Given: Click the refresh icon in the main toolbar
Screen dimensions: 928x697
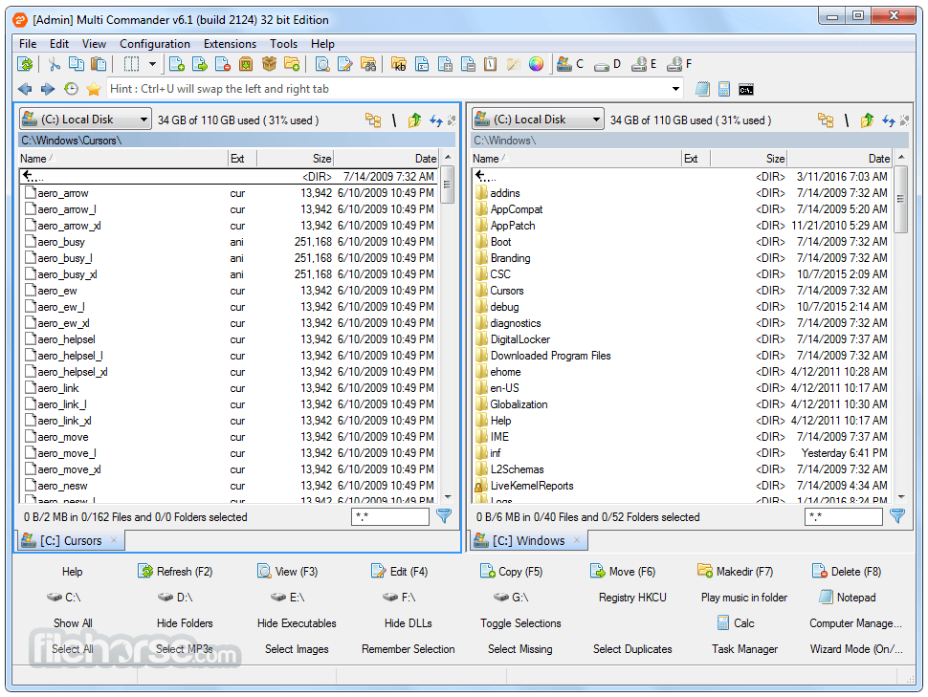Looking at the screenshot, I should click(x=25, y=64).
